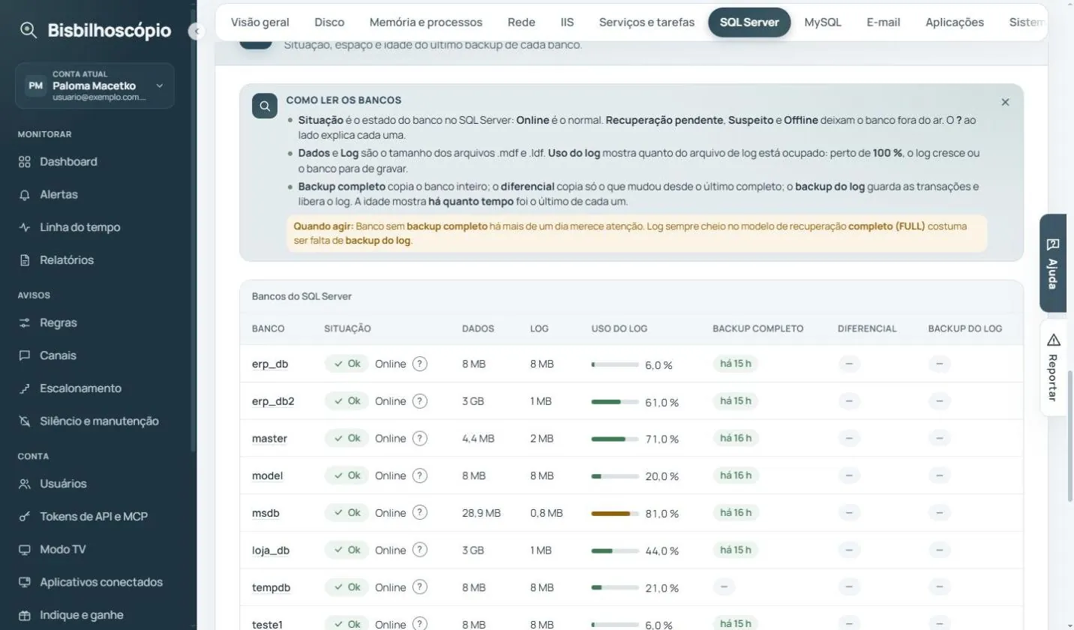1074x630 pixels.
Task: Click the help question mark for msdb
Action: coord(420,513)
